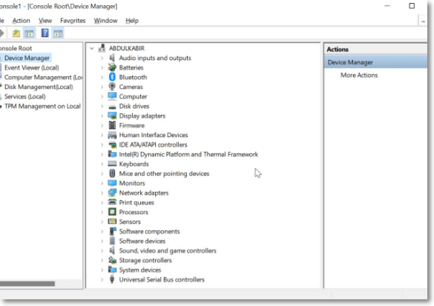The width and height of the screenshot is (434, 306).
Task: Click the Software components icon
Action: click(112, 231)
